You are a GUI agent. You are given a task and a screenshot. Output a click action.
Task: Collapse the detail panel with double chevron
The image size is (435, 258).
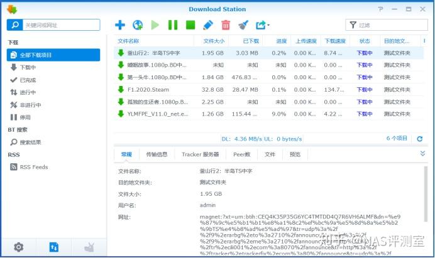422,153
